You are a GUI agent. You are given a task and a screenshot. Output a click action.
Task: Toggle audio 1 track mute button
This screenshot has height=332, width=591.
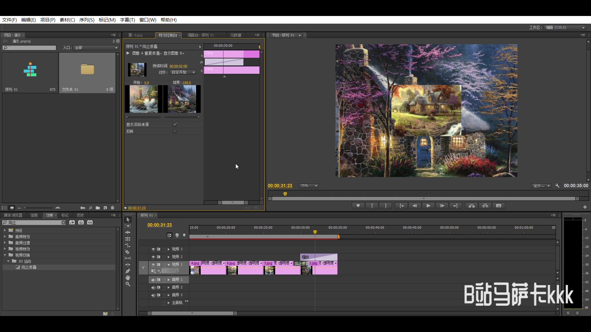(x=152, y=279)
